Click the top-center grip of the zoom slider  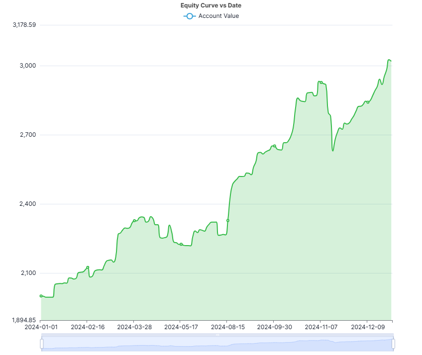click(x=217, y=335)
